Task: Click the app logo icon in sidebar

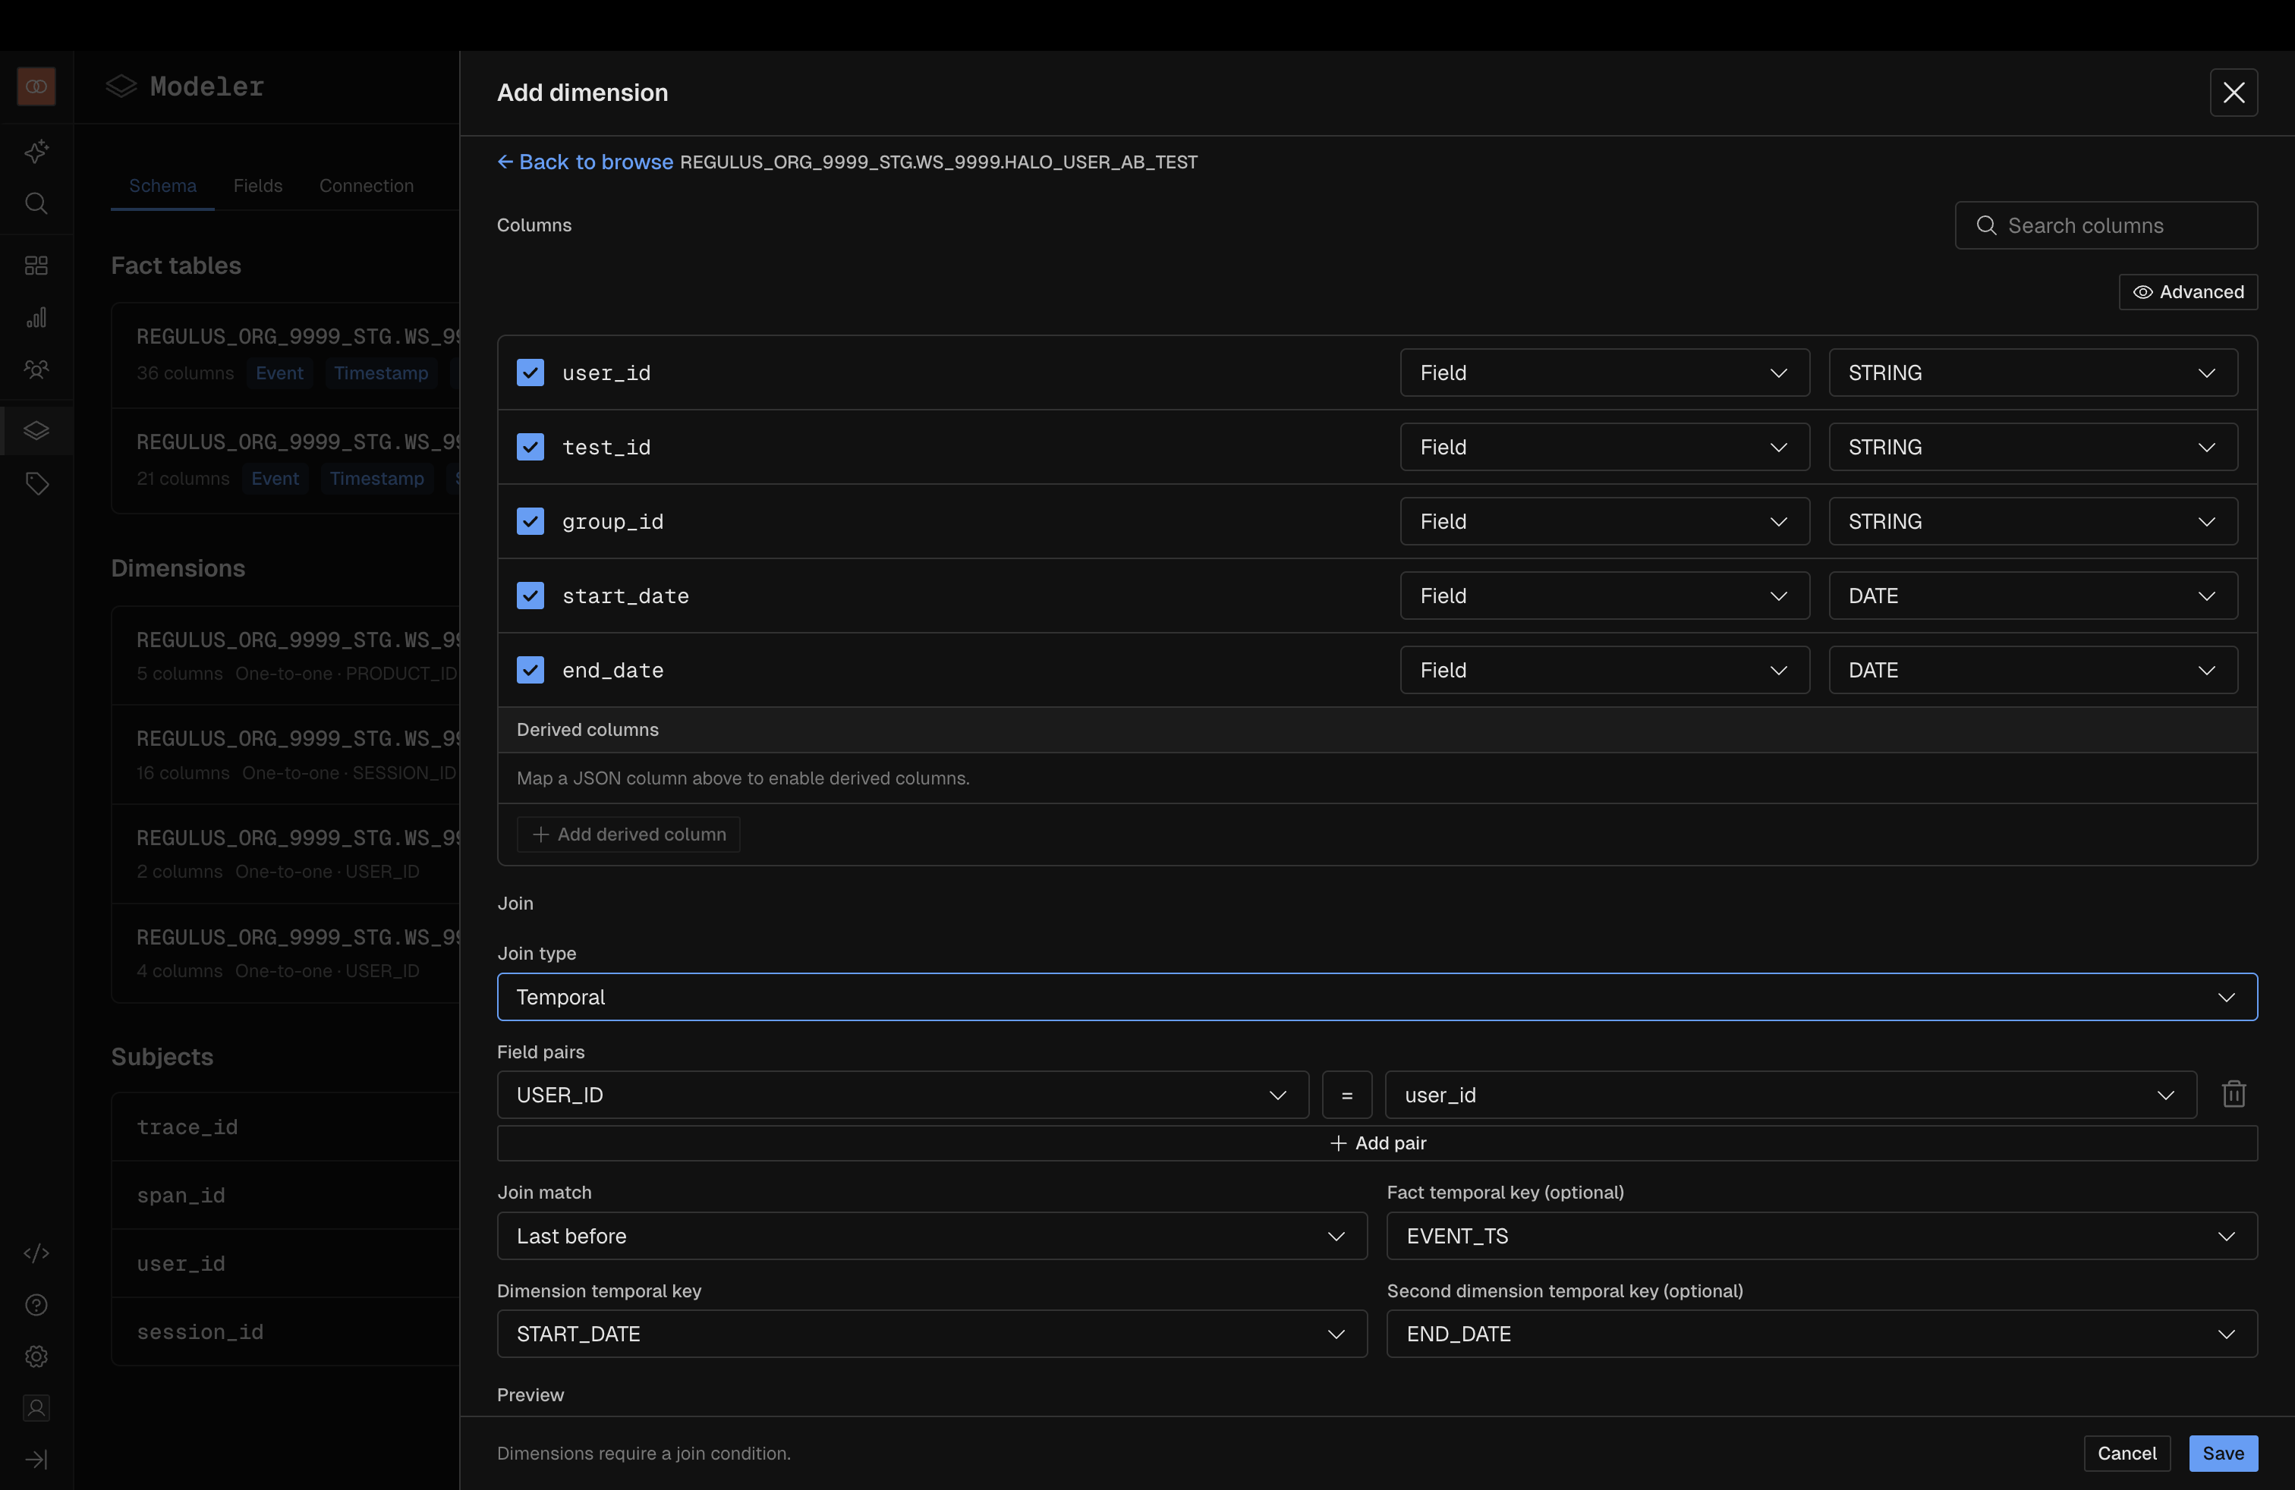Action: [36, 86]
